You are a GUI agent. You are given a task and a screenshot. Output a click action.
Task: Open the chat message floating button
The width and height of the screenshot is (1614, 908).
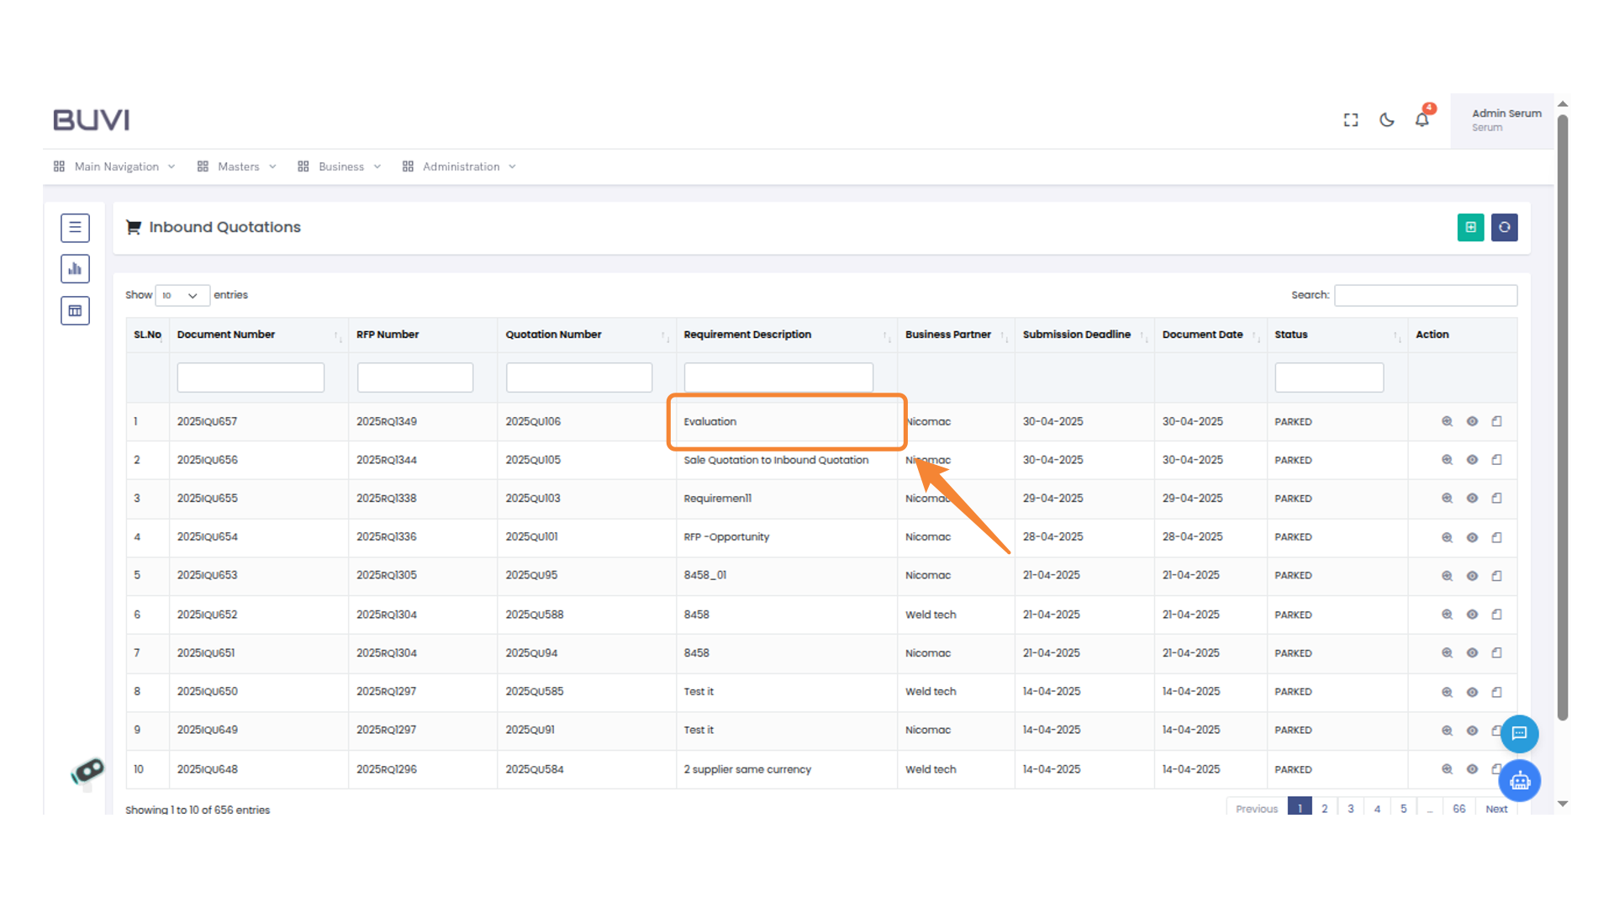(x=1519, y=733)
